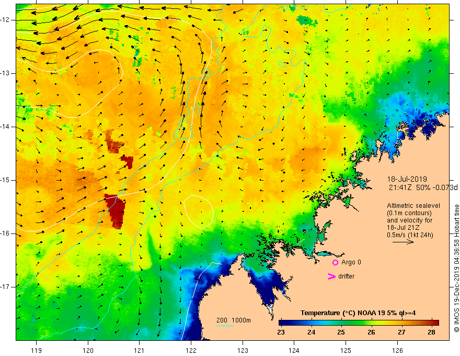Click the large dark red warm patch near 120.5E, 15.6S
The width and height of the screenshot is (460, 356).
point(116,211)
